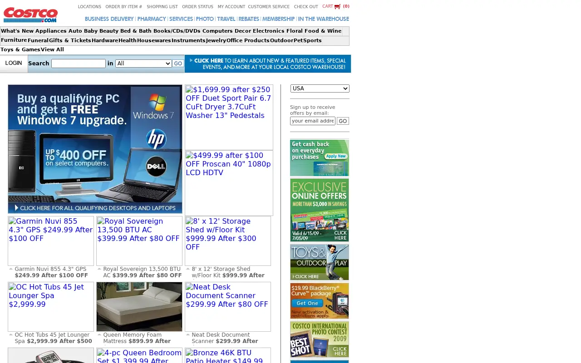Open Duet Sport Pair washer dryer offer
This screenshot has height=363, width=581.
229,117
